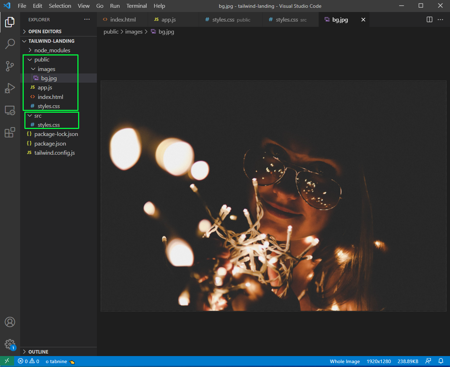Image resolution: width=450 pixels, height=367 pixels.
Task: Open app.js in the file tree
Action: 59,87
